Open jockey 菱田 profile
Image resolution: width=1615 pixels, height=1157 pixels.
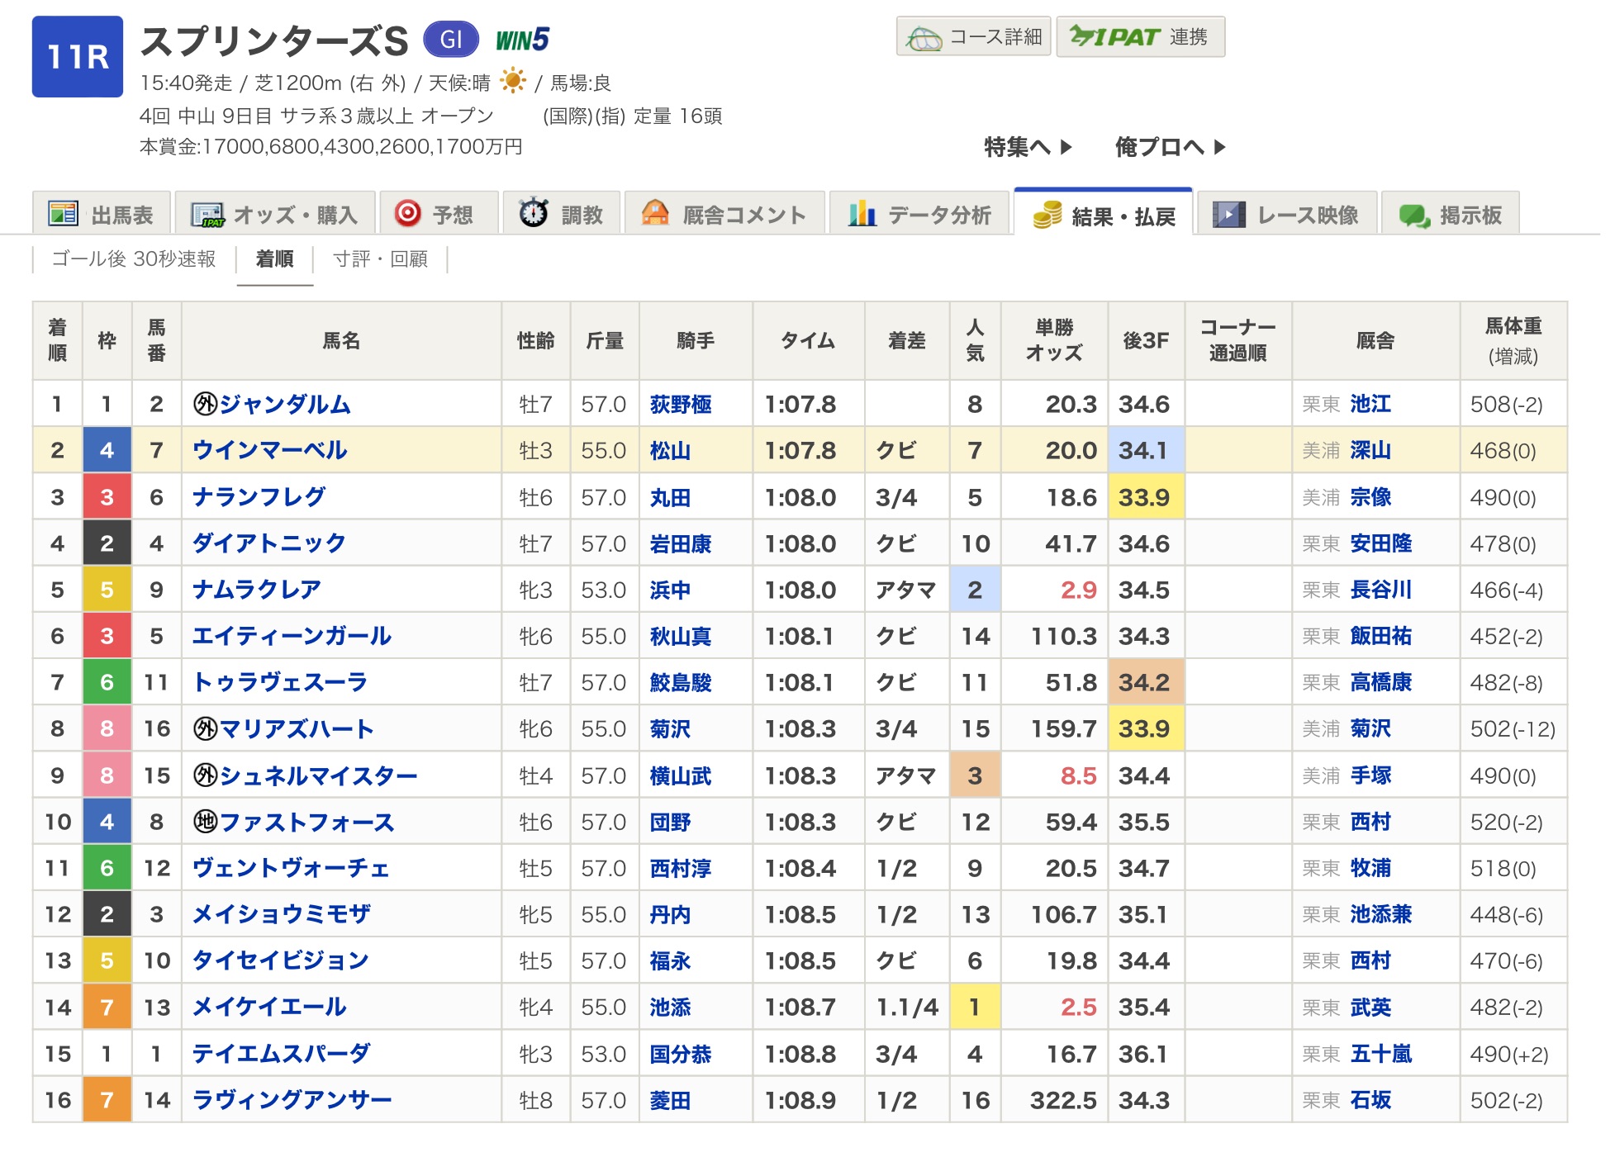[x=670, y=1100]
